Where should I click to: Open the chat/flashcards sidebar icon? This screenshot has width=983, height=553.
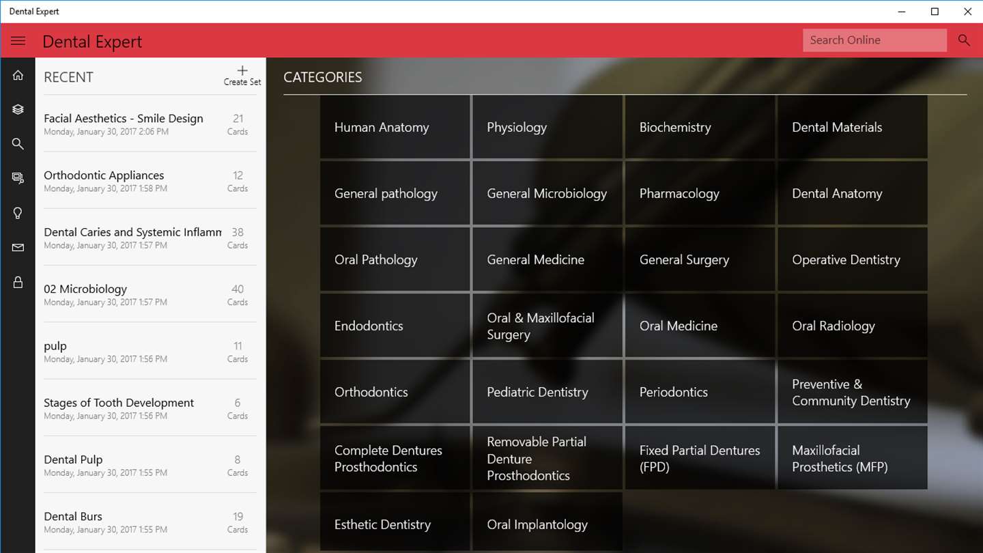18,178
